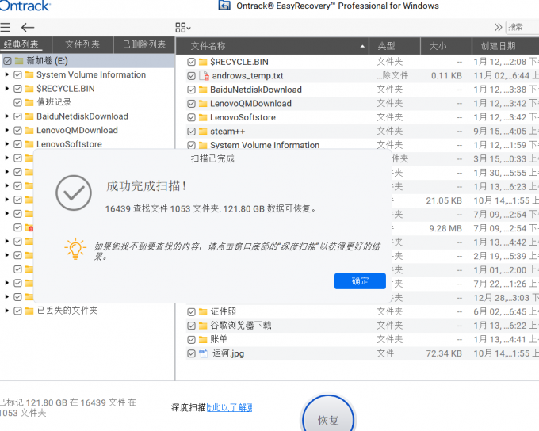This screenshot has height=431, width=539.
Task: Expand LenovoQMDownload tree node
Action: pos(6,130)
